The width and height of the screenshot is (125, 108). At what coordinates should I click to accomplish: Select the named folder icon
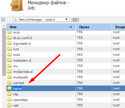pos(9,83)
